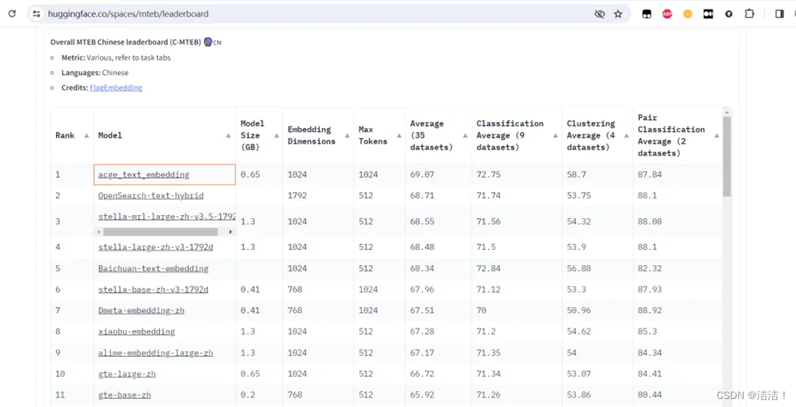Open the stella-base-zh-v3-1792d model link
The image size is (796, 407).
[x=153, y=290]
